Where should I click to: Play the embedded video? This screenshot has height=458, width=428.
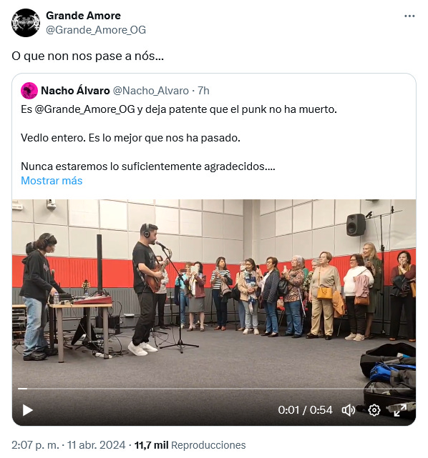click(x=27, y=410)
